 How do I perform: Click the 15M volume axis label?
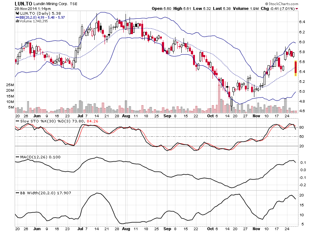[10, 96]
